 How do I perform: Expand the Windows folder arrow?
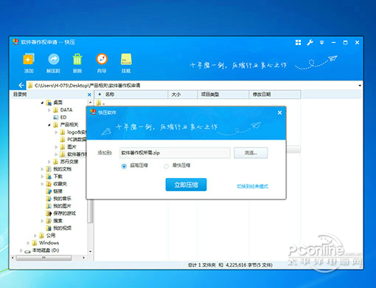(28, 243)
